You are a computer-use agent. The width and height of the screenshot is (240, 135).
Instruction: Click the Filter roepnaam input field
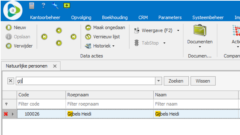click(110, 104)
